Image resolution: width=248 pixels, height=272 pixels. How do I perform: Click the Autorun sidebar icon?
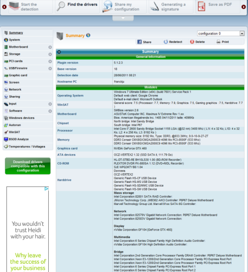pyautogui.click(x=6, y=125)
